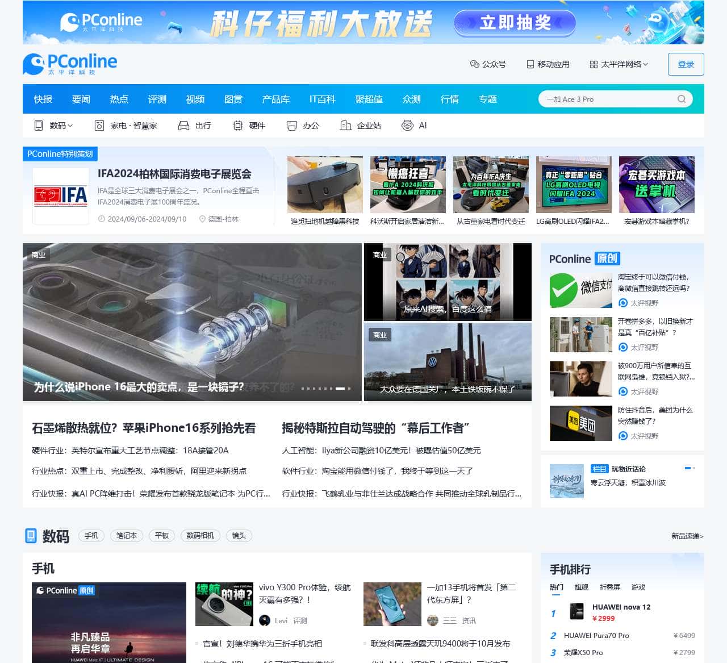Switch to 折叠屏 ranking tab
Image resolution: width=727 pixels, height=663 pixels.
(x=610, y=587)
